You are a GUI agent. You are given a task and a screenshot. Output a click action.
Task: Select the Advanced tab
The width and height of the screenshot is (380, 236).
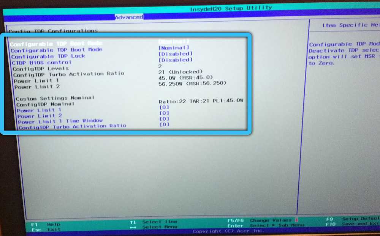[129, 17]
